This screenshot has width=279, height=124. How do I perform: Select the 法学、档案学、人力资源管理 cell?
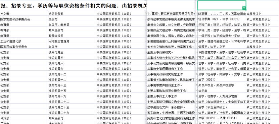222,96
